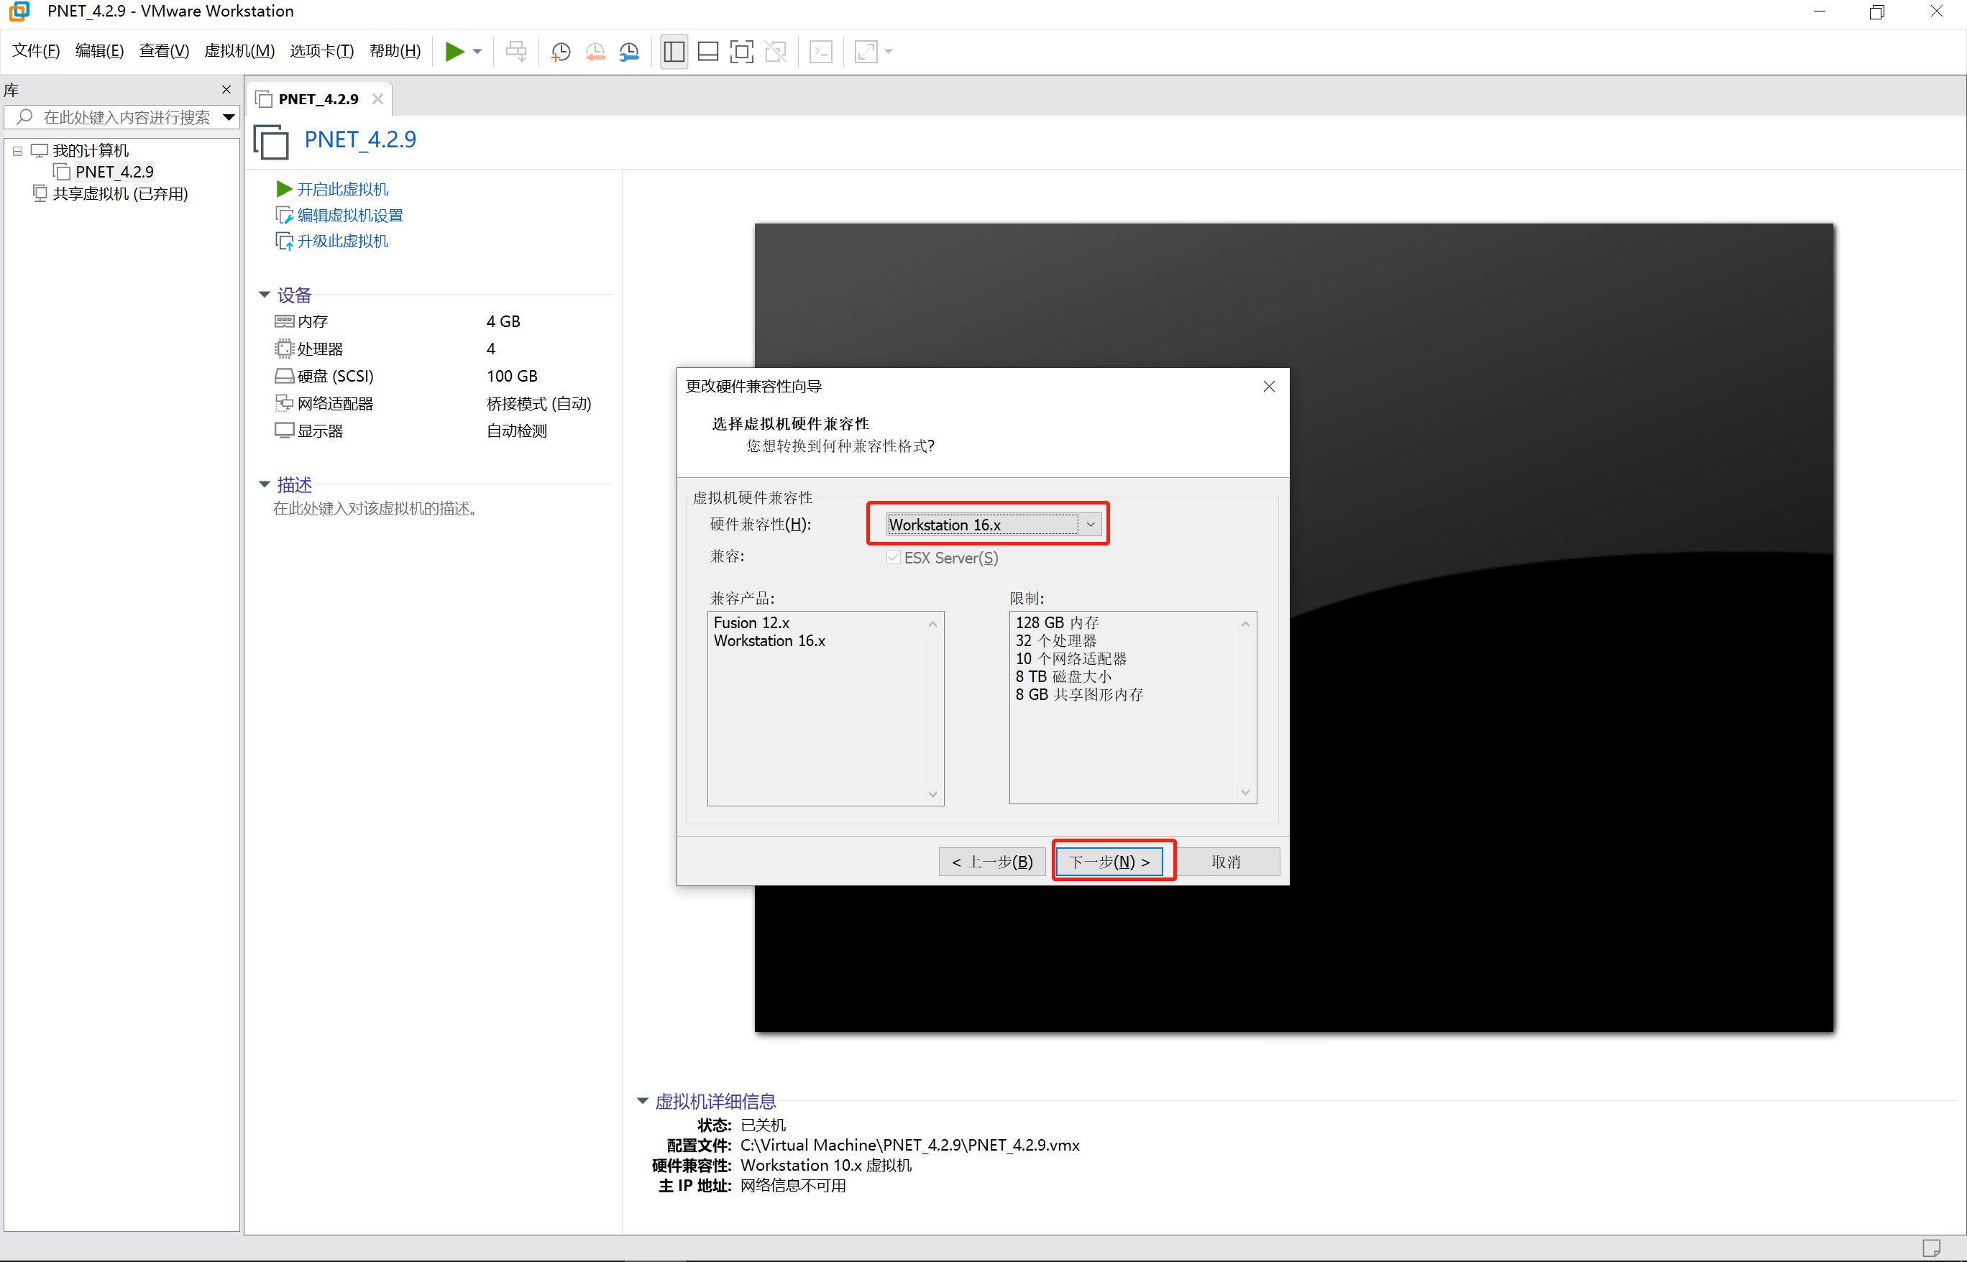Click the console view toolbar icon

820,52
